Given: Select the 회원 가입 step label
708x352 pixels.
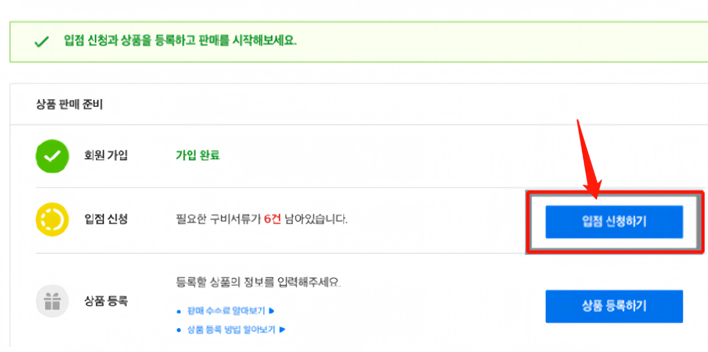Looking at the screenshot, I should point(106,156).
